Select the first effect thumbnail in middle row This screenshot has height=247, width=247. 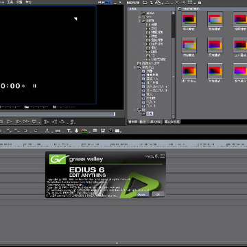tap(189, 45)
